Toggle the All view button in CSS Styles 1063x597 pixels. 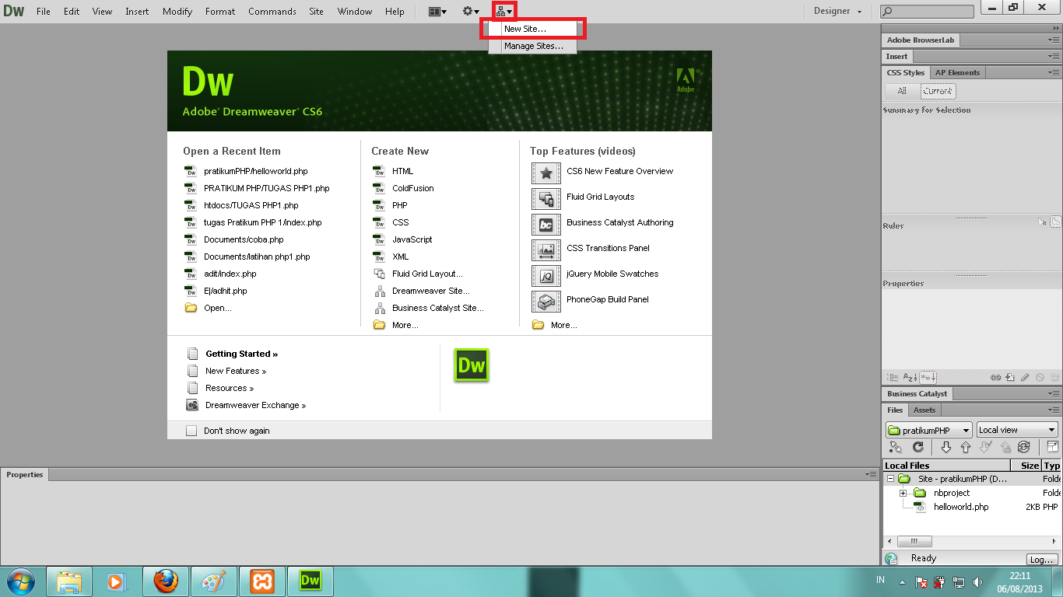click(902, 91)
